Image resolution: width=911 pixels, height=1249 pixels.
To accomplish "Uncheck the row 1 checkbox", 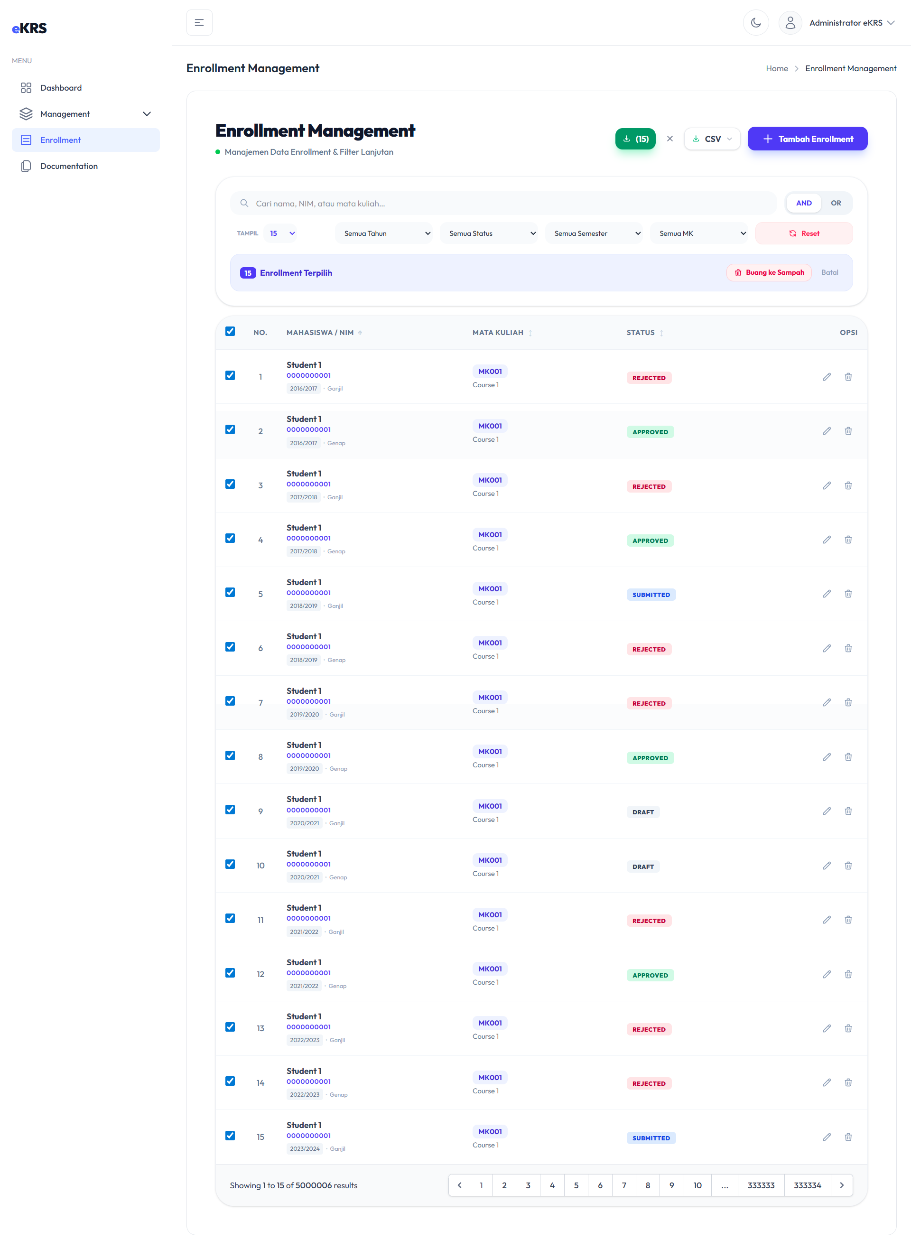I will 230,375.
